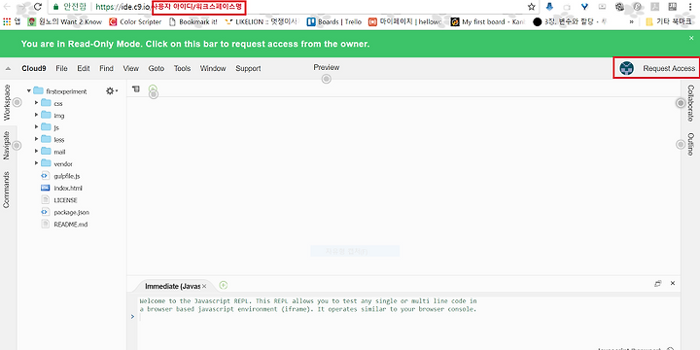This screenshot has height=350, width=700.
Task: Click the browser address bar URL
Action: pyautogui.click(x=169, y=7)
